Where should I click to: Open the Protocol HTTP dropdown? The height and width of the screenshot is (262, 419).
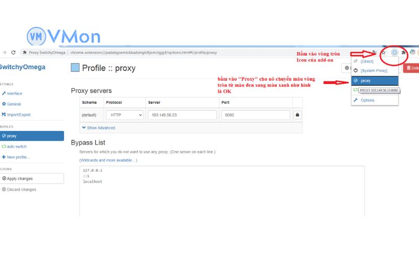[125, 115]
